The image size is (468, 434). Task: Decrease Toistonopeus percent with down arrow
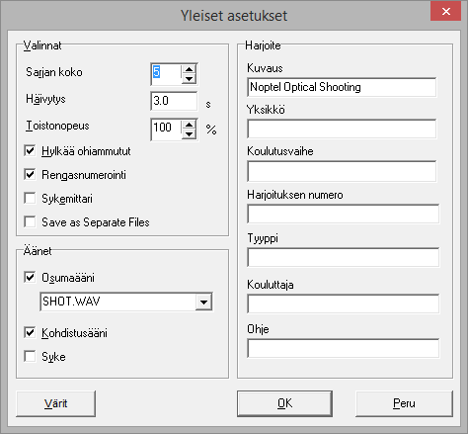pyautogui.click(x=189, y=133)
